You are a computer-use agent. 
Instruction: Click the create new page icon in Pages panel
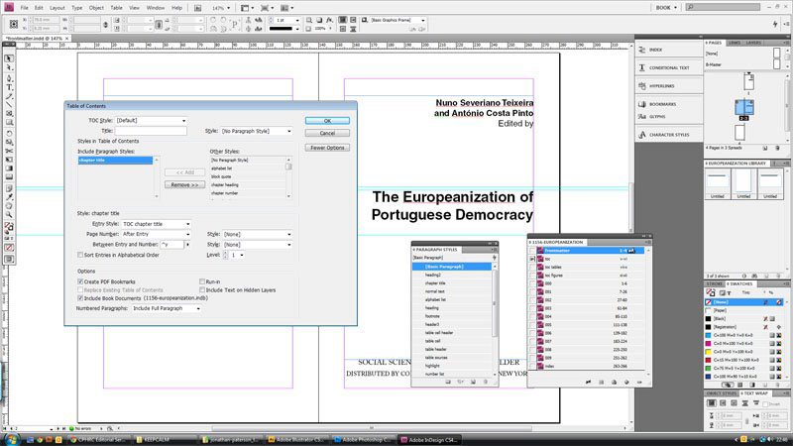[x=765, y=148]
